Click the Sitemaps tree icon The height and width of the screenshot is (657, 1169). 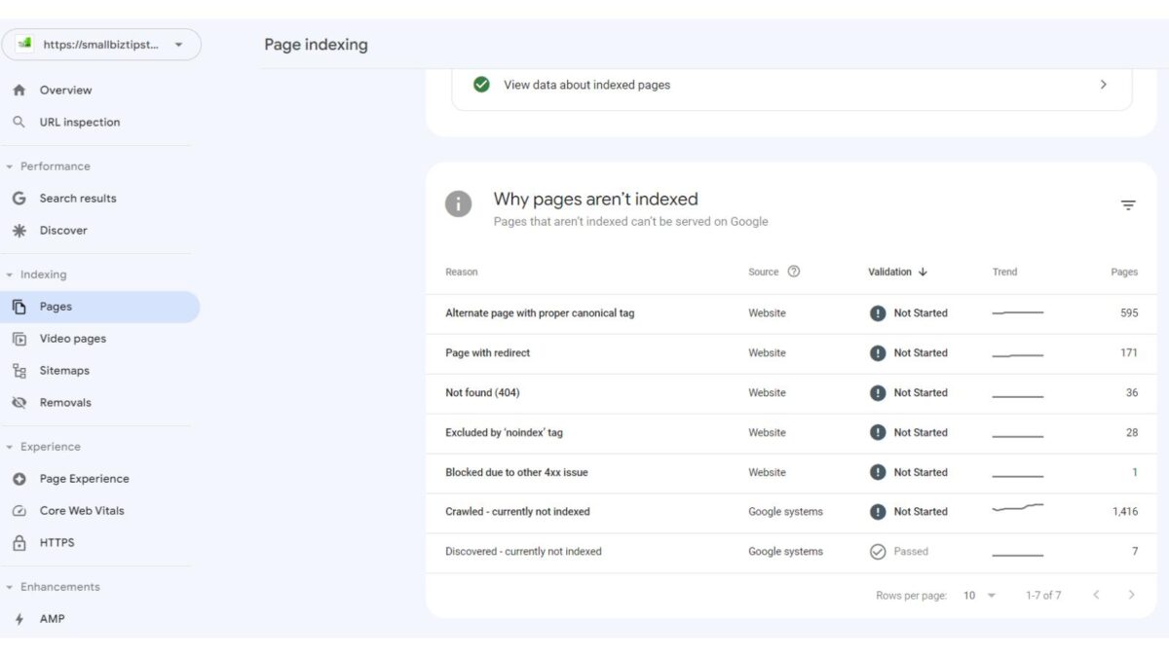click(x=19, y=371)
